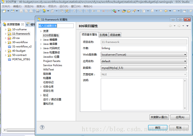Click the Print toolbar icon

pyautogui.click(x=31, y=11)
